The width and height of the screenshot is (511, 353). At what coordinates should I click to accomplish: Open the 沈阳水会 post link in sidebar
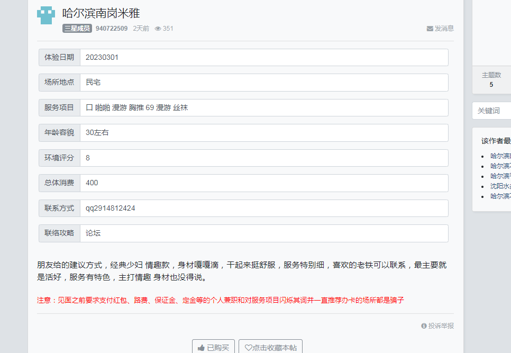pos(499,185)
